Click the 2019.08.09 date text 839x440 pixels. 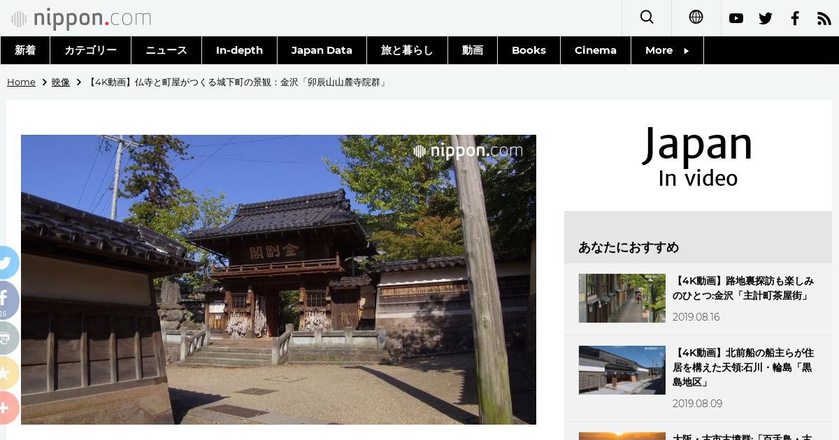(698, 404)
